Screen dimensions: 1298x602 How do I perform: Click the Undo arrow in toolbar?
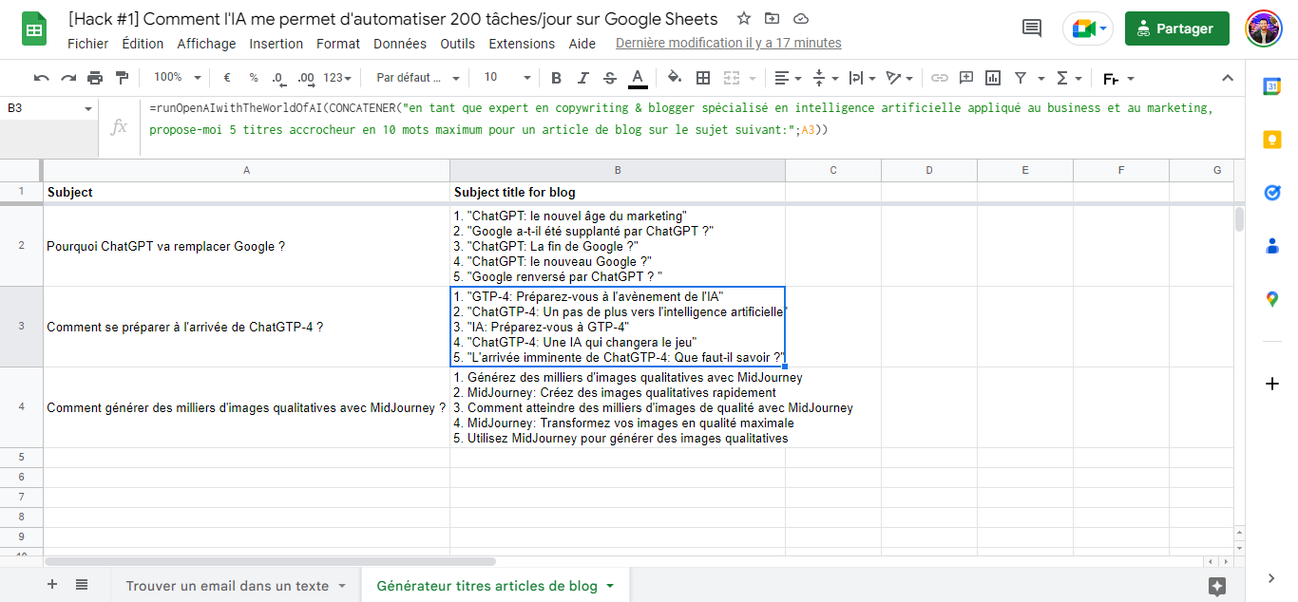[41, 78]
